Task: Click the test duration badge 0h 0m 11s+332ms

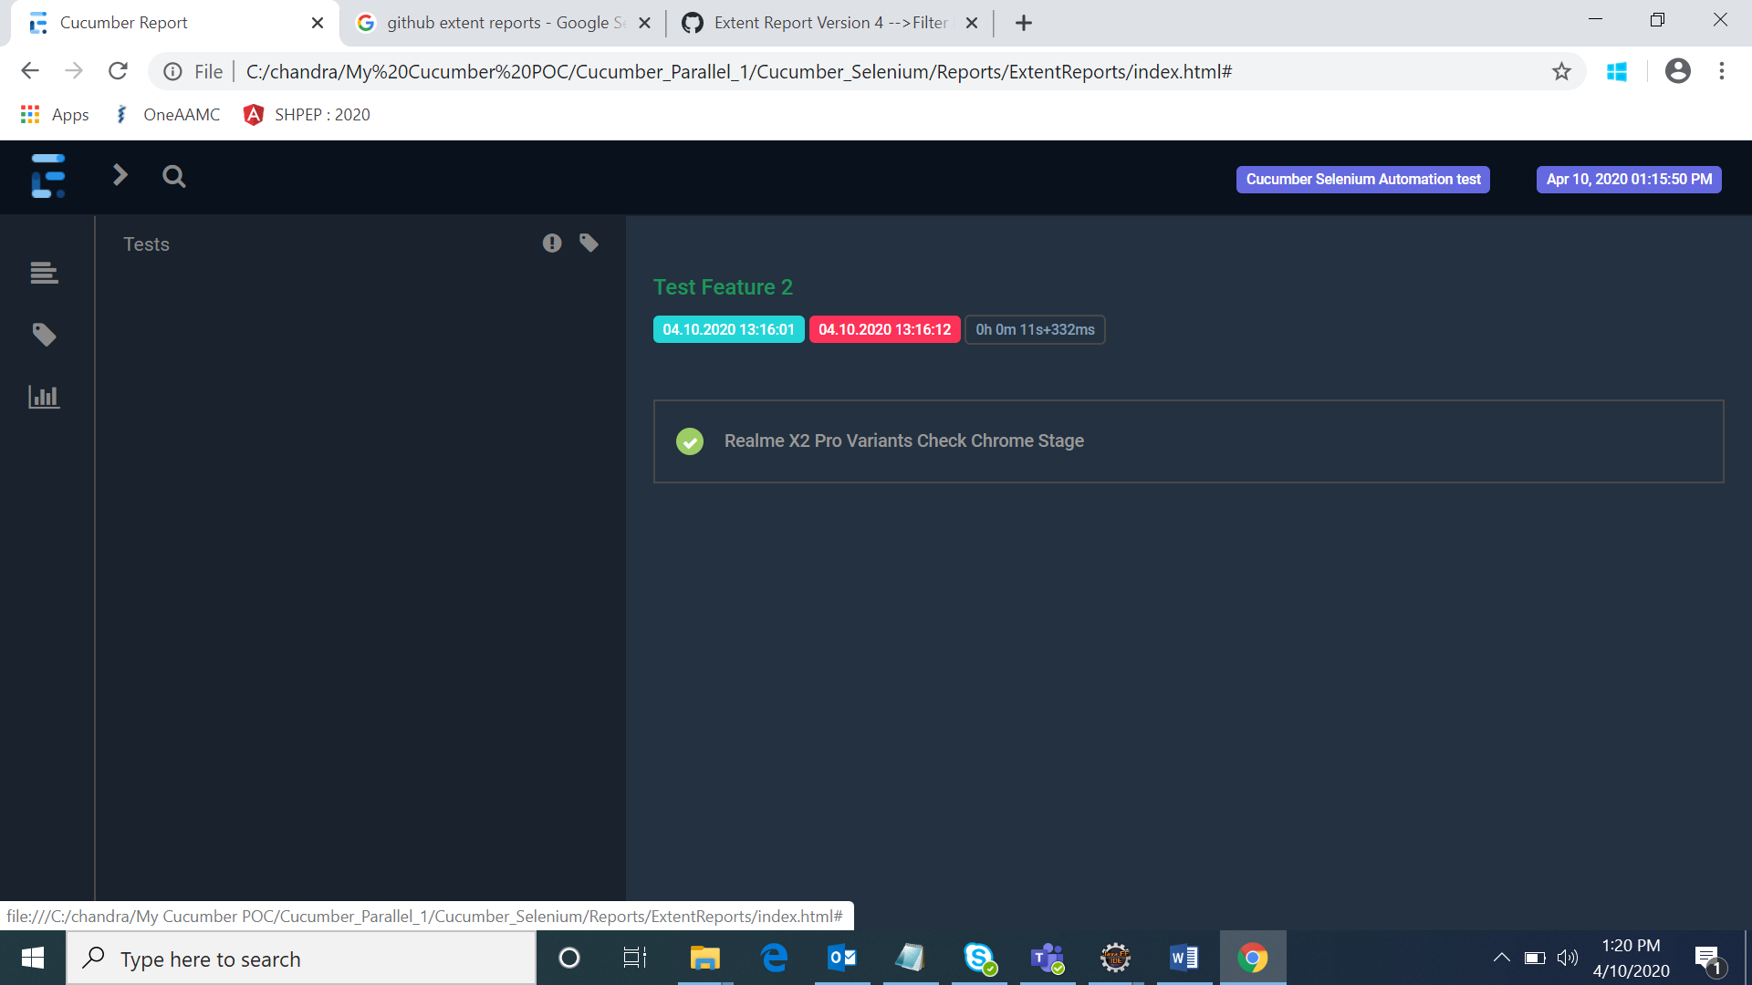Action: click(1034, 329)
